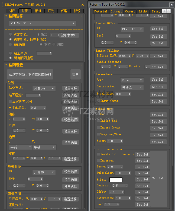
Task: Open the U 边界 平铺 dropdown
Action: [21, 147]
